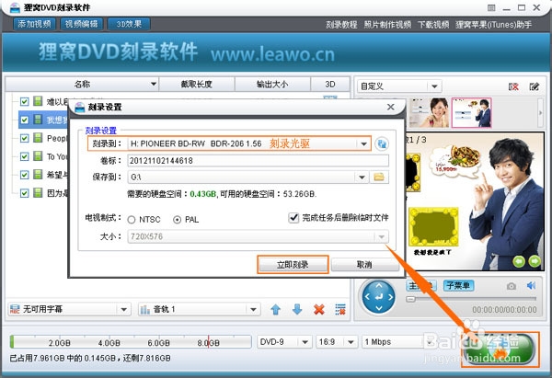The height and width of the screenshot is (378, 552).
Task: Uncheck the 希望 row checkbox
Action: click(24, 175)
